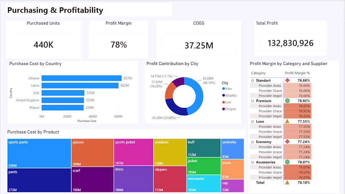This screenshot has width=345, height=194.
Task: Click the green circle icon beside Accessories
Action: pos(287,162)
